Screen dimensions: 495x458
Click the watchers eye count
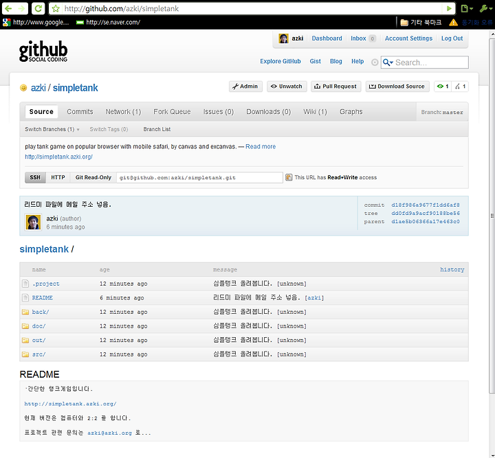443,87
